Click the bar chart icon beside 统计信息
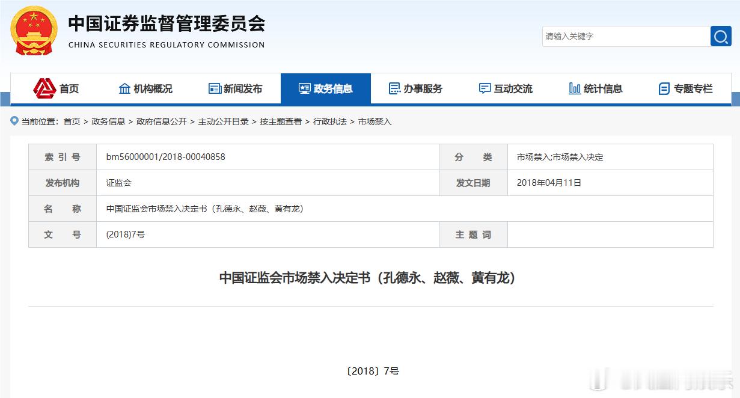Viewport: 740px width, 398px height. click(575, 89)
